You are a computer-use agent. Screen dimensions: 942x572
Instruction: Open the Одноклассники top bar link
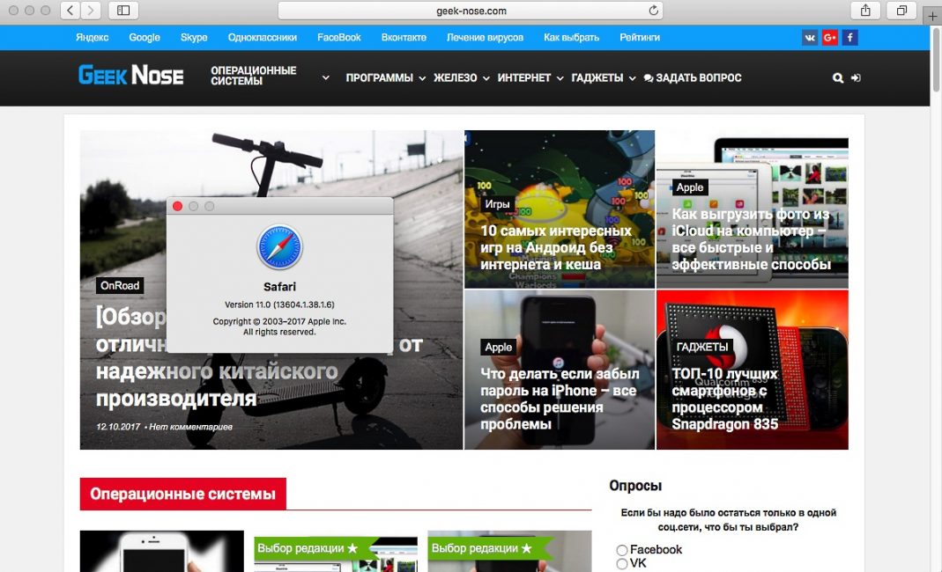262,37
